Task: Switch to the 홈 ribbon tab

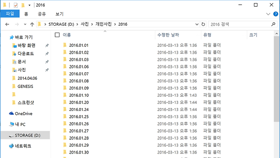Action: [26, 14]
